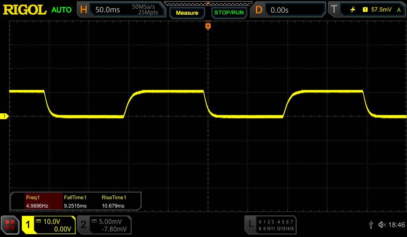Toggle channel 1 with 10.0V scale
Image resolution: width=407 pixels, height=237 pixels.
(48, 225)
